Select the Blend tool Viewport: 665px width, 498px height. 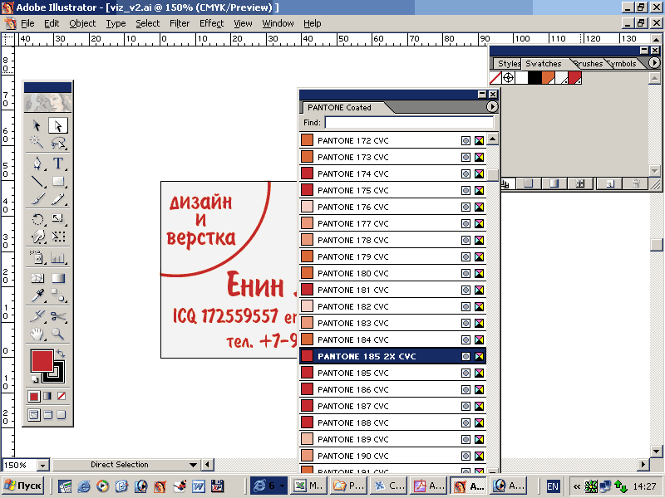pyautogui.click(x=58, y=295)
